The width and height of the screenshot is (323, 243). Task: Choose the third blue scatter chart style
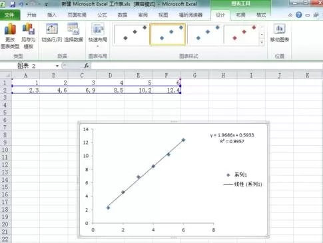pos(204,35)
